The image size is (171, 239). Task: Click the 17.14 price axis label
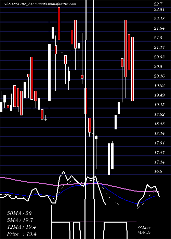pyautogui.click(x=159, y=162)
